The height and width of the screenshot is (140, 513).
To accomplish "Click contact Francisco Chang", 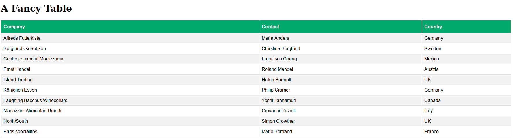I will tap(279, 59).
